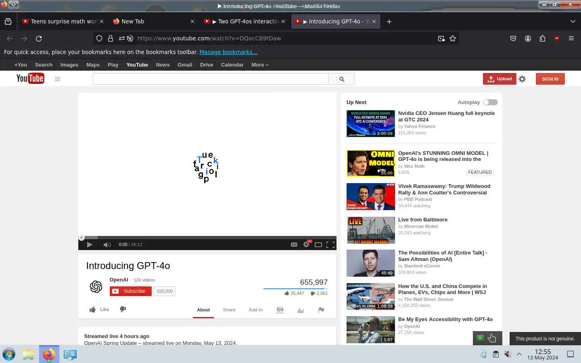The image size is (581, 363).
Task: Open the YouTube guide hamburger menu
Action: click(x=57, y=79)
